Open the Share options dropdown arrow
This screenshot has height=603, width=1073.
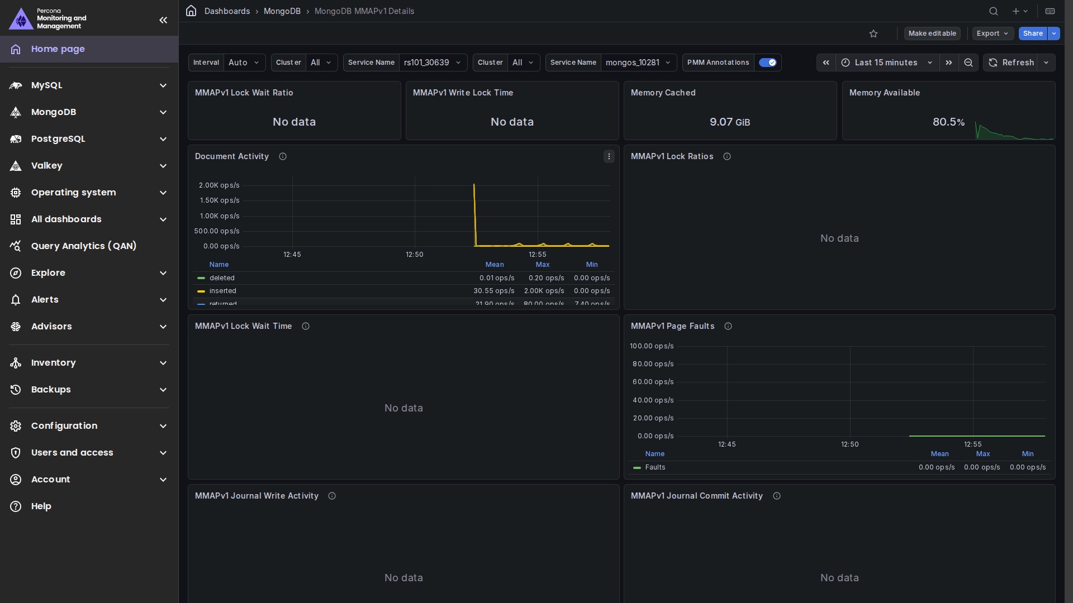[1054, 33]
